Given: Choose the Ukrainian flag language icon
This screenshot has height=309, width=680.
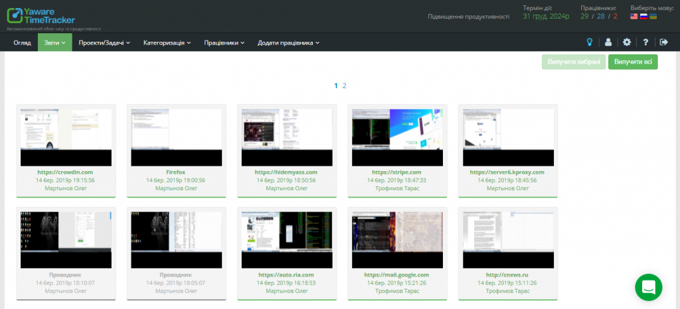Looking at the screenshot, I should coord(653,16).
